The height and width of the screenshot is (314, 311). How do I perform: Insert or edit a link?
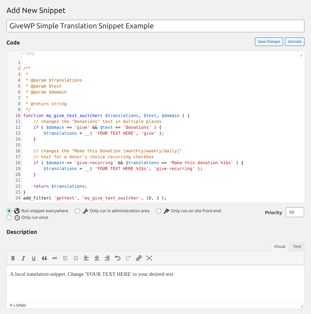139,258
